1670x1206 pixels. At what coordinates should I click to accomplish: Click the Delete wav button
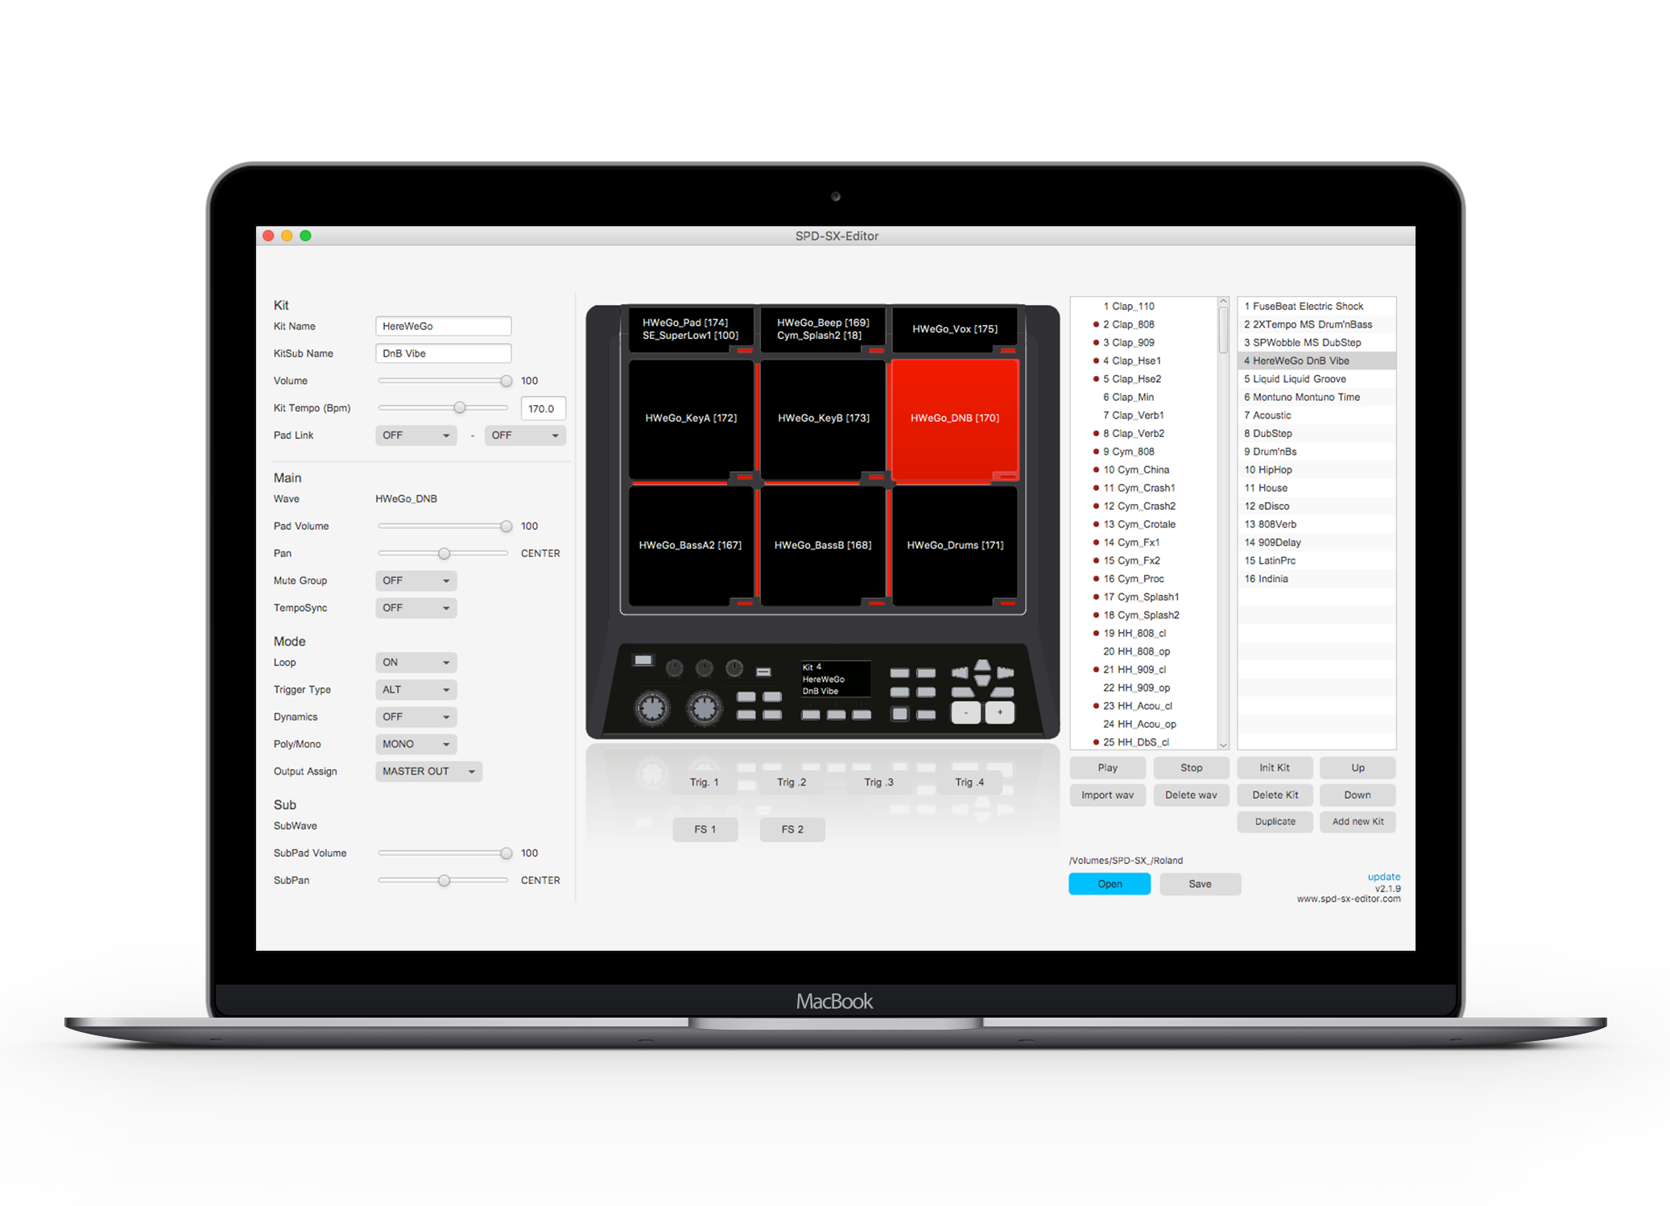coord(1192,795)
